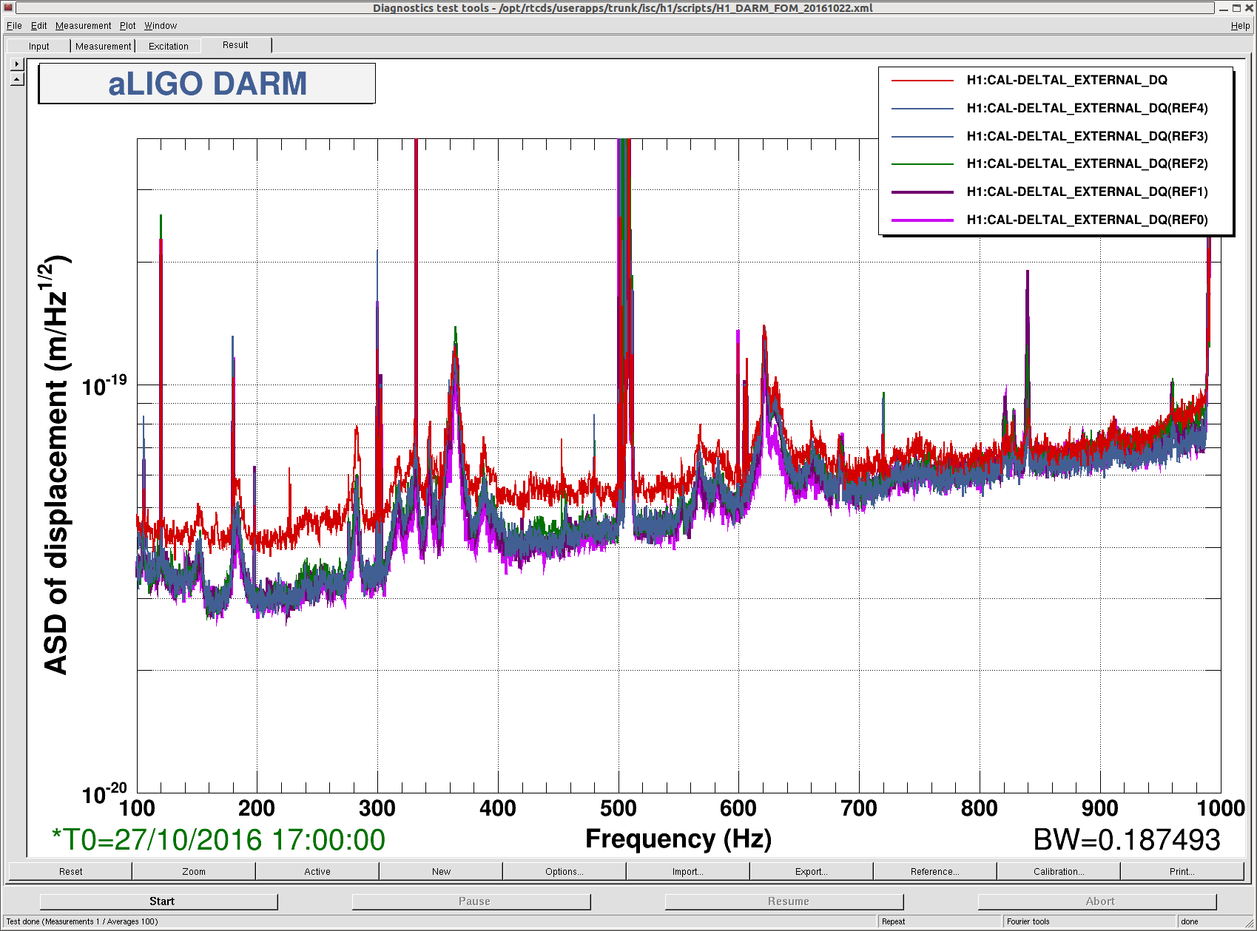
Task: Click the Active button
Action: click(317, 871)
